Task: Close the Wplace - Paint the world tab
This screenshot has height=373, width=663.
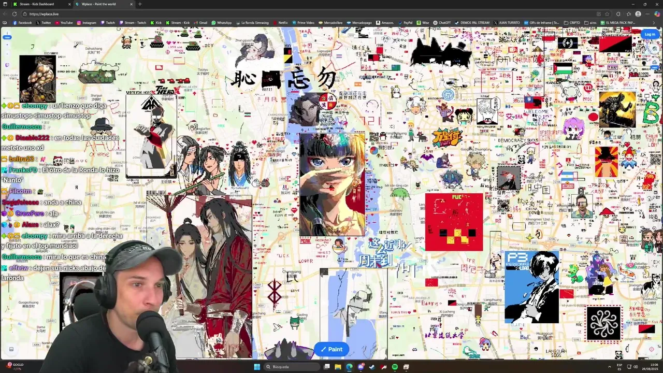Action: pyautogui.click(x=131, y=4)
